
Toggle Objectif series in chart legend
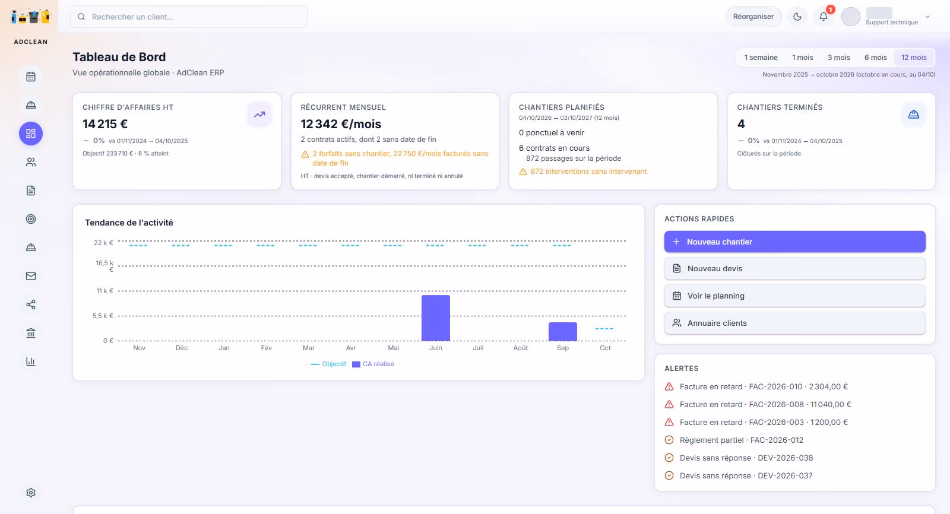[x=328, y=364]
